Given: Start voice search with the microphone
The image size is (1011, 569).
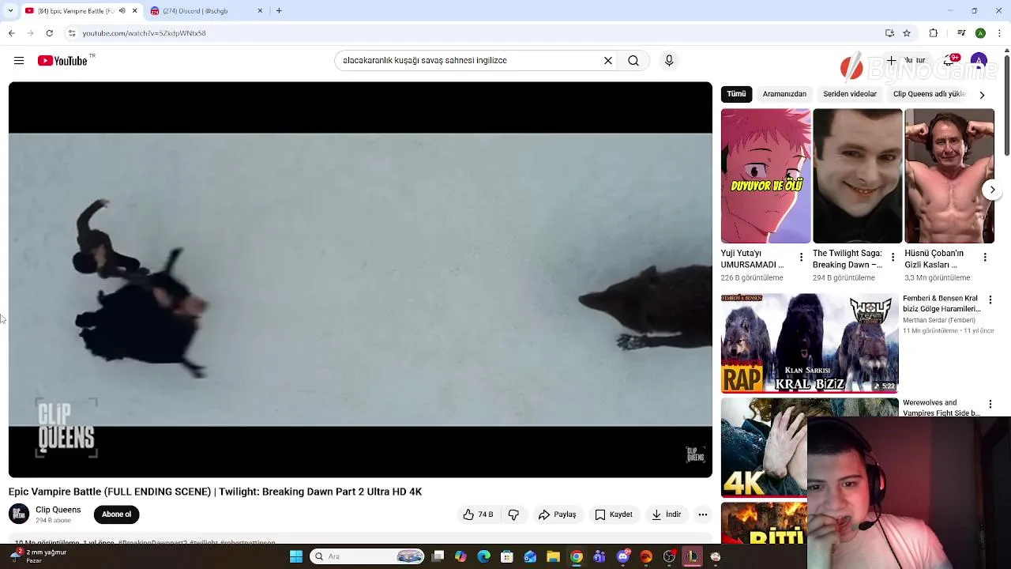Looking at the screenshot, I should point(669,60).
